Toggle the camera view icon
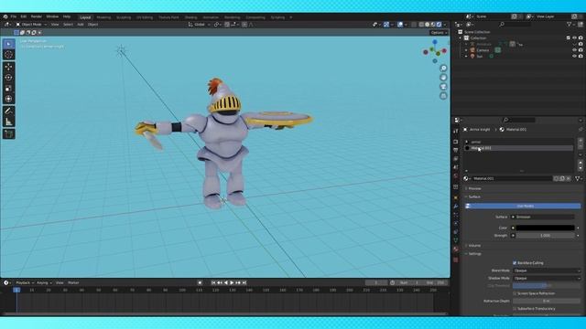The image size is (586, 329). [x=443, y=87]
